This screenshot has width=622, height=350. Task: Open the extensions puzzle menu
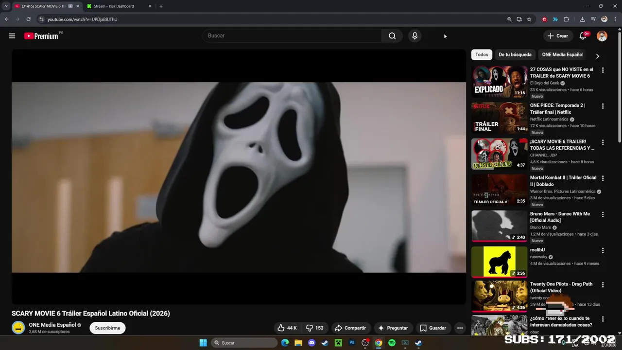[x=566, y=19]
